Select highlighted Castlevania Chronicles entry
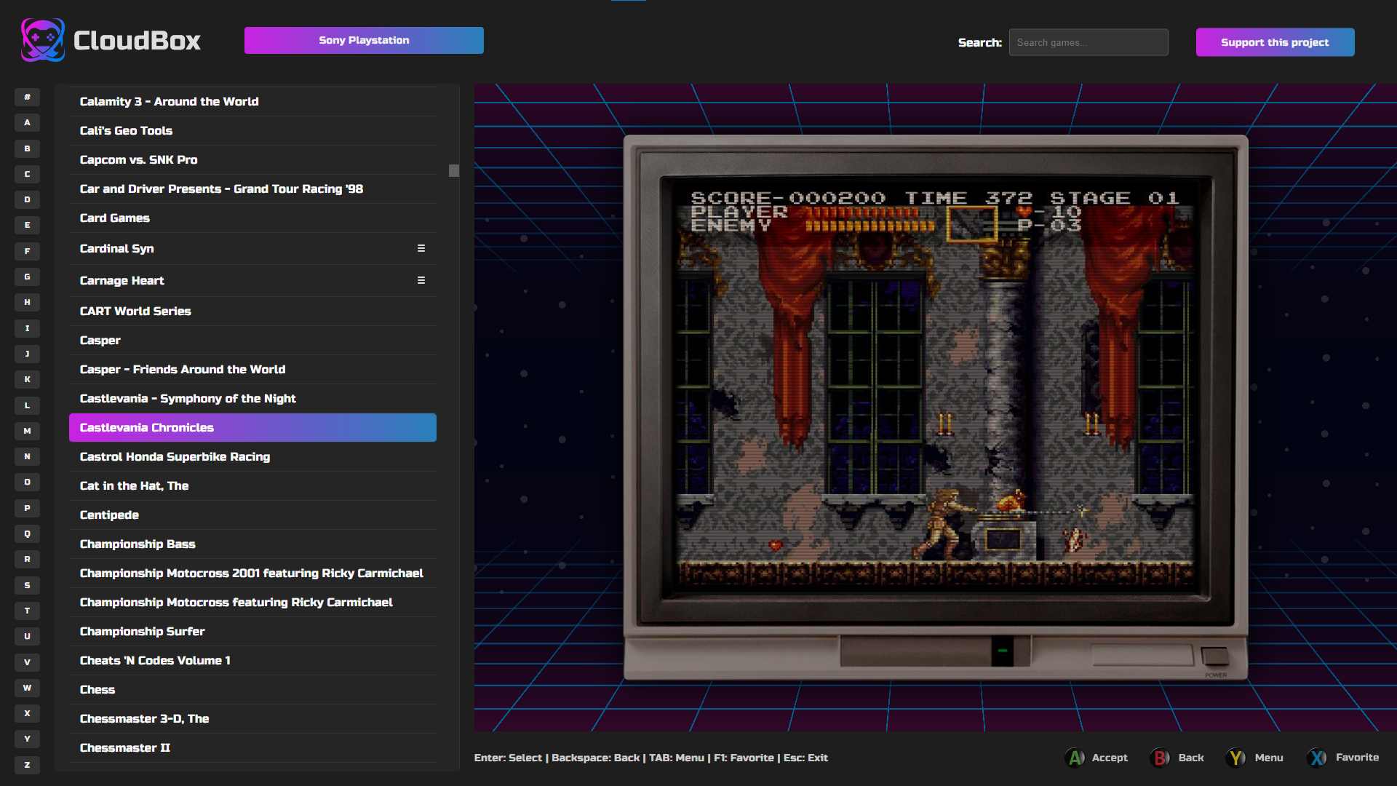The width and height of the screenshot is (1397, 786). 252,427
